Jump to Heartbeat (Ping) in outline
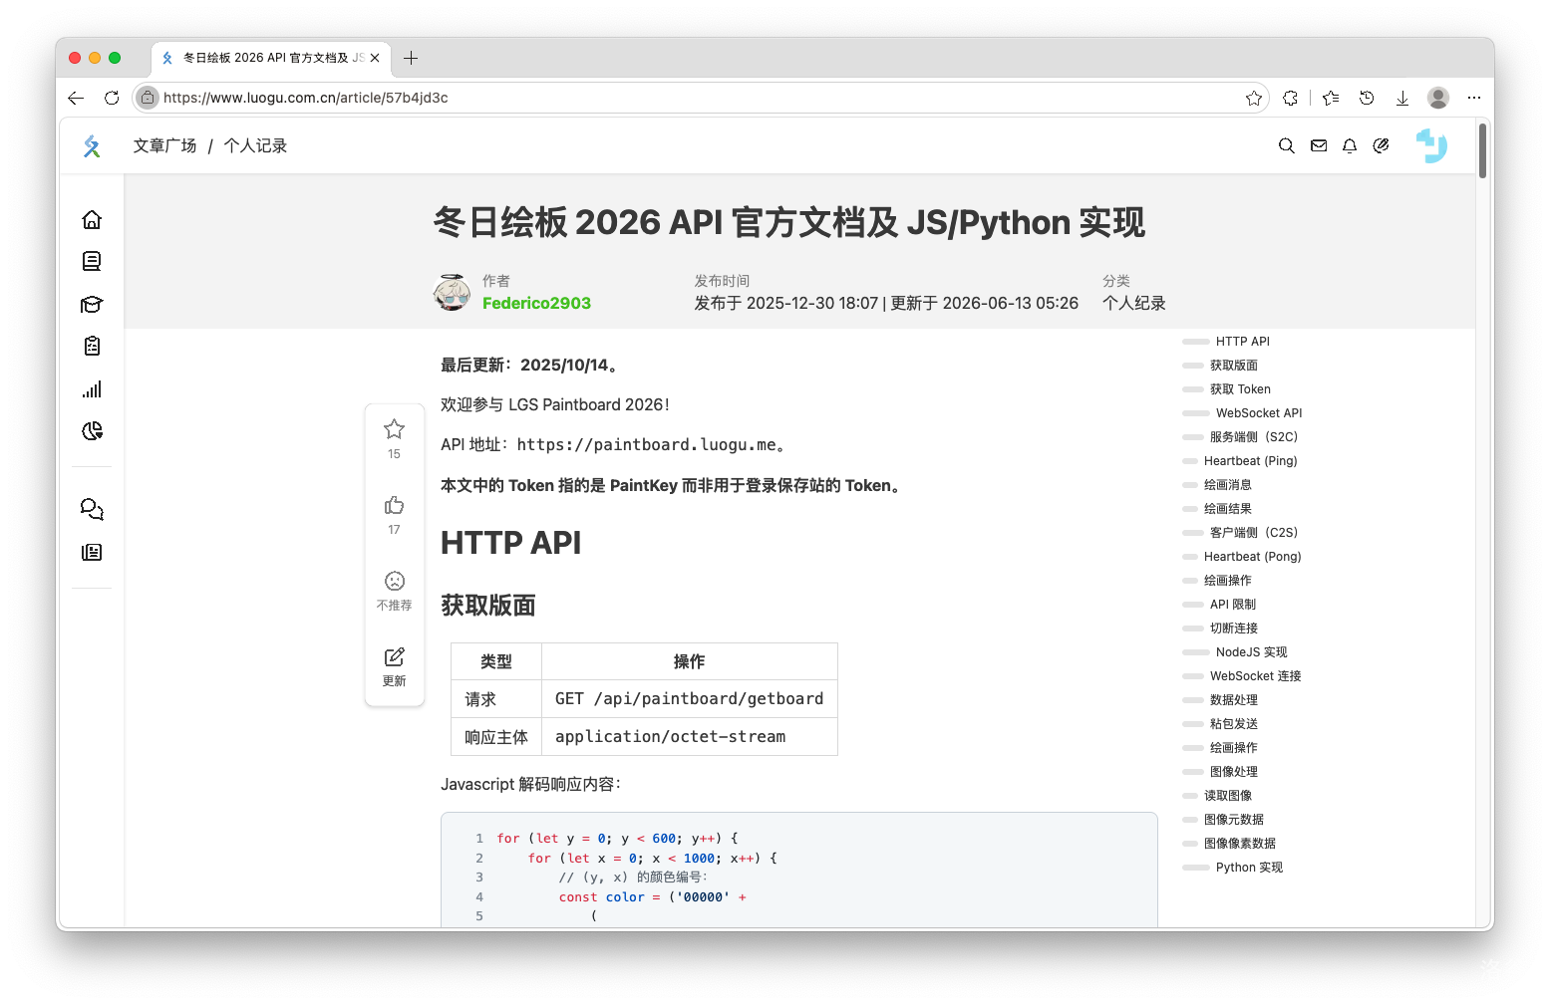1550x1005 pixels. 1251,461
